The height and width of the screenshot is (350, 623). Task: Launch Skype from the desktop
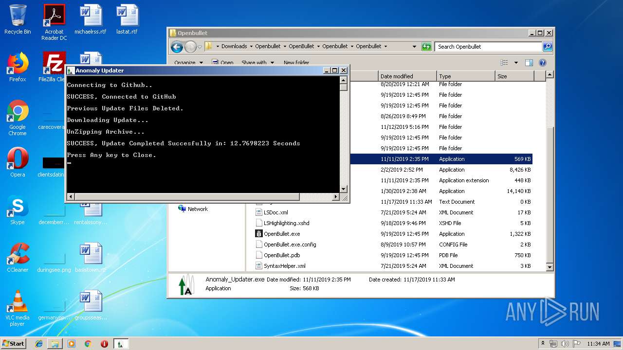coord(18,210)
